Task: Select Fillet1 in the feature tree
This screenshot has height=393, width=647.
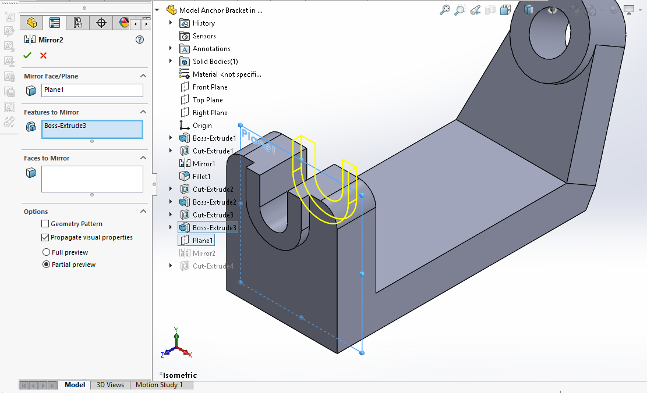Action: pos(201,176)
